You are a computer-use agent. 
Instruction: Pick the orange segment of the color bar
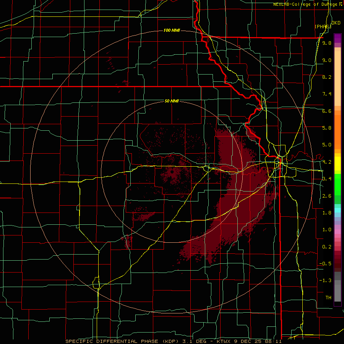(x=338, y=132)
